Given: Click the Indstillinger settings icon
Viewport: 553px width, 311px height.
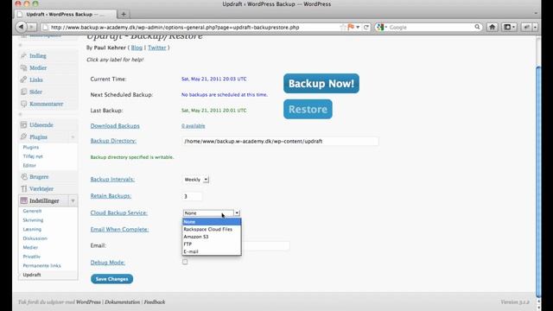Looking at the screenshot, I should [x=23, y=200].
